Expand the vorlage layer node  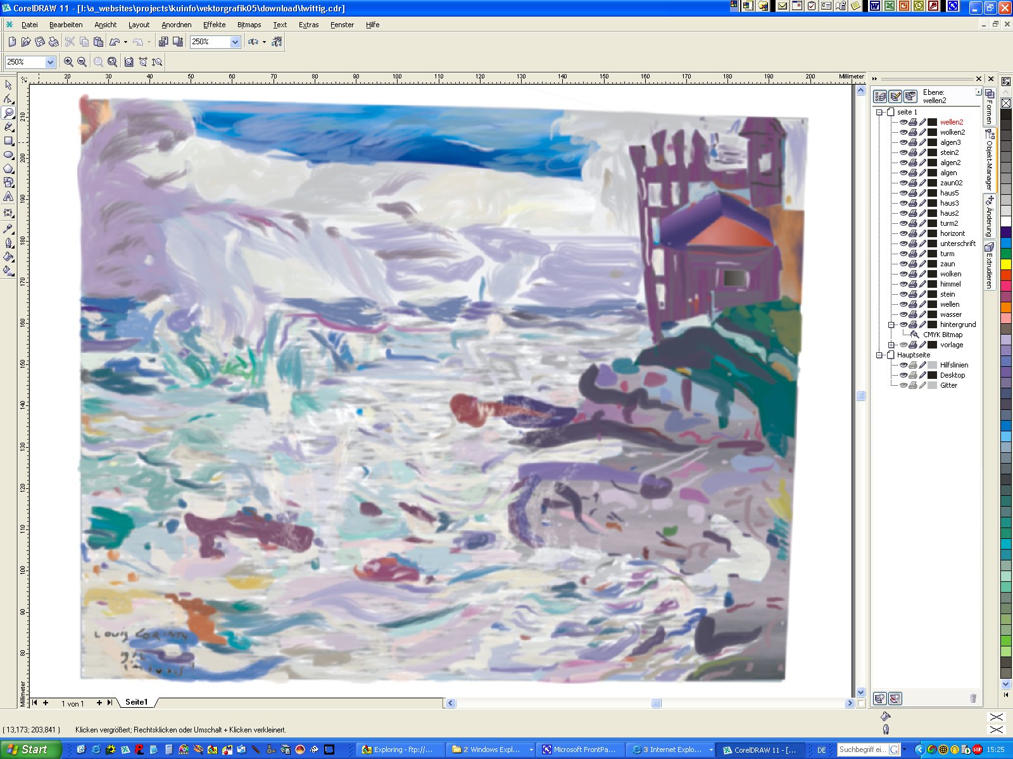click(x=891, y=345)
